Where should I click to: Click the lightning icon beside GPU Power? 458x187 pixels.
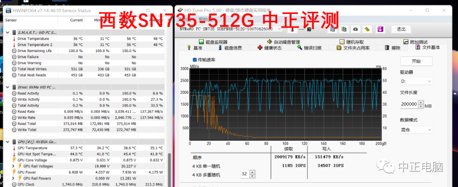click(14, 172)
